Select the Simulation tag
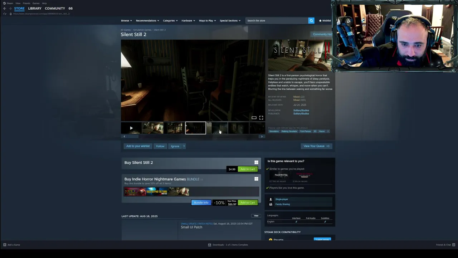The width and height of the screenshot is (458, 258). pos(274,131)
